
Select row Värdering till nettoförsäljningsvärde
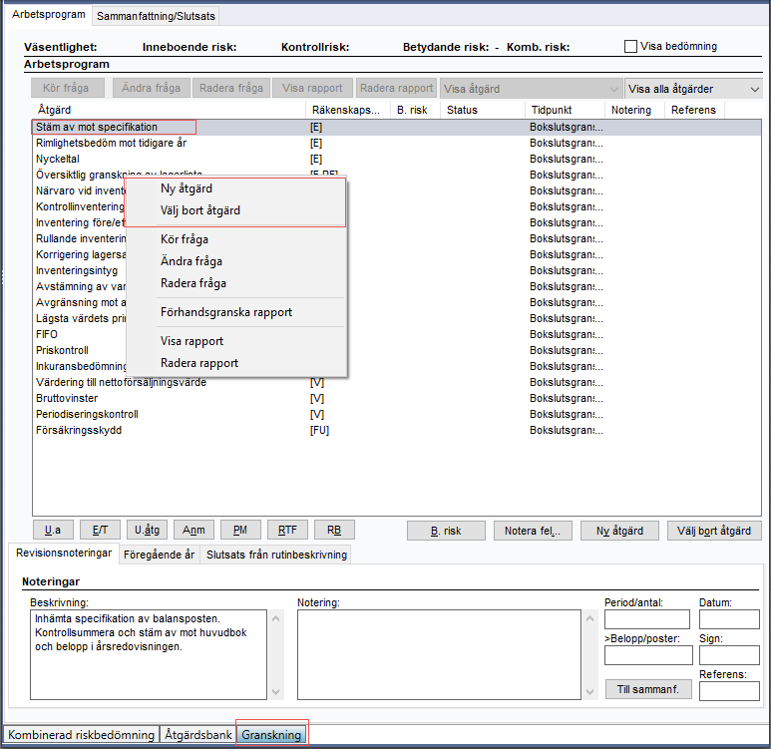pos(397,382)
